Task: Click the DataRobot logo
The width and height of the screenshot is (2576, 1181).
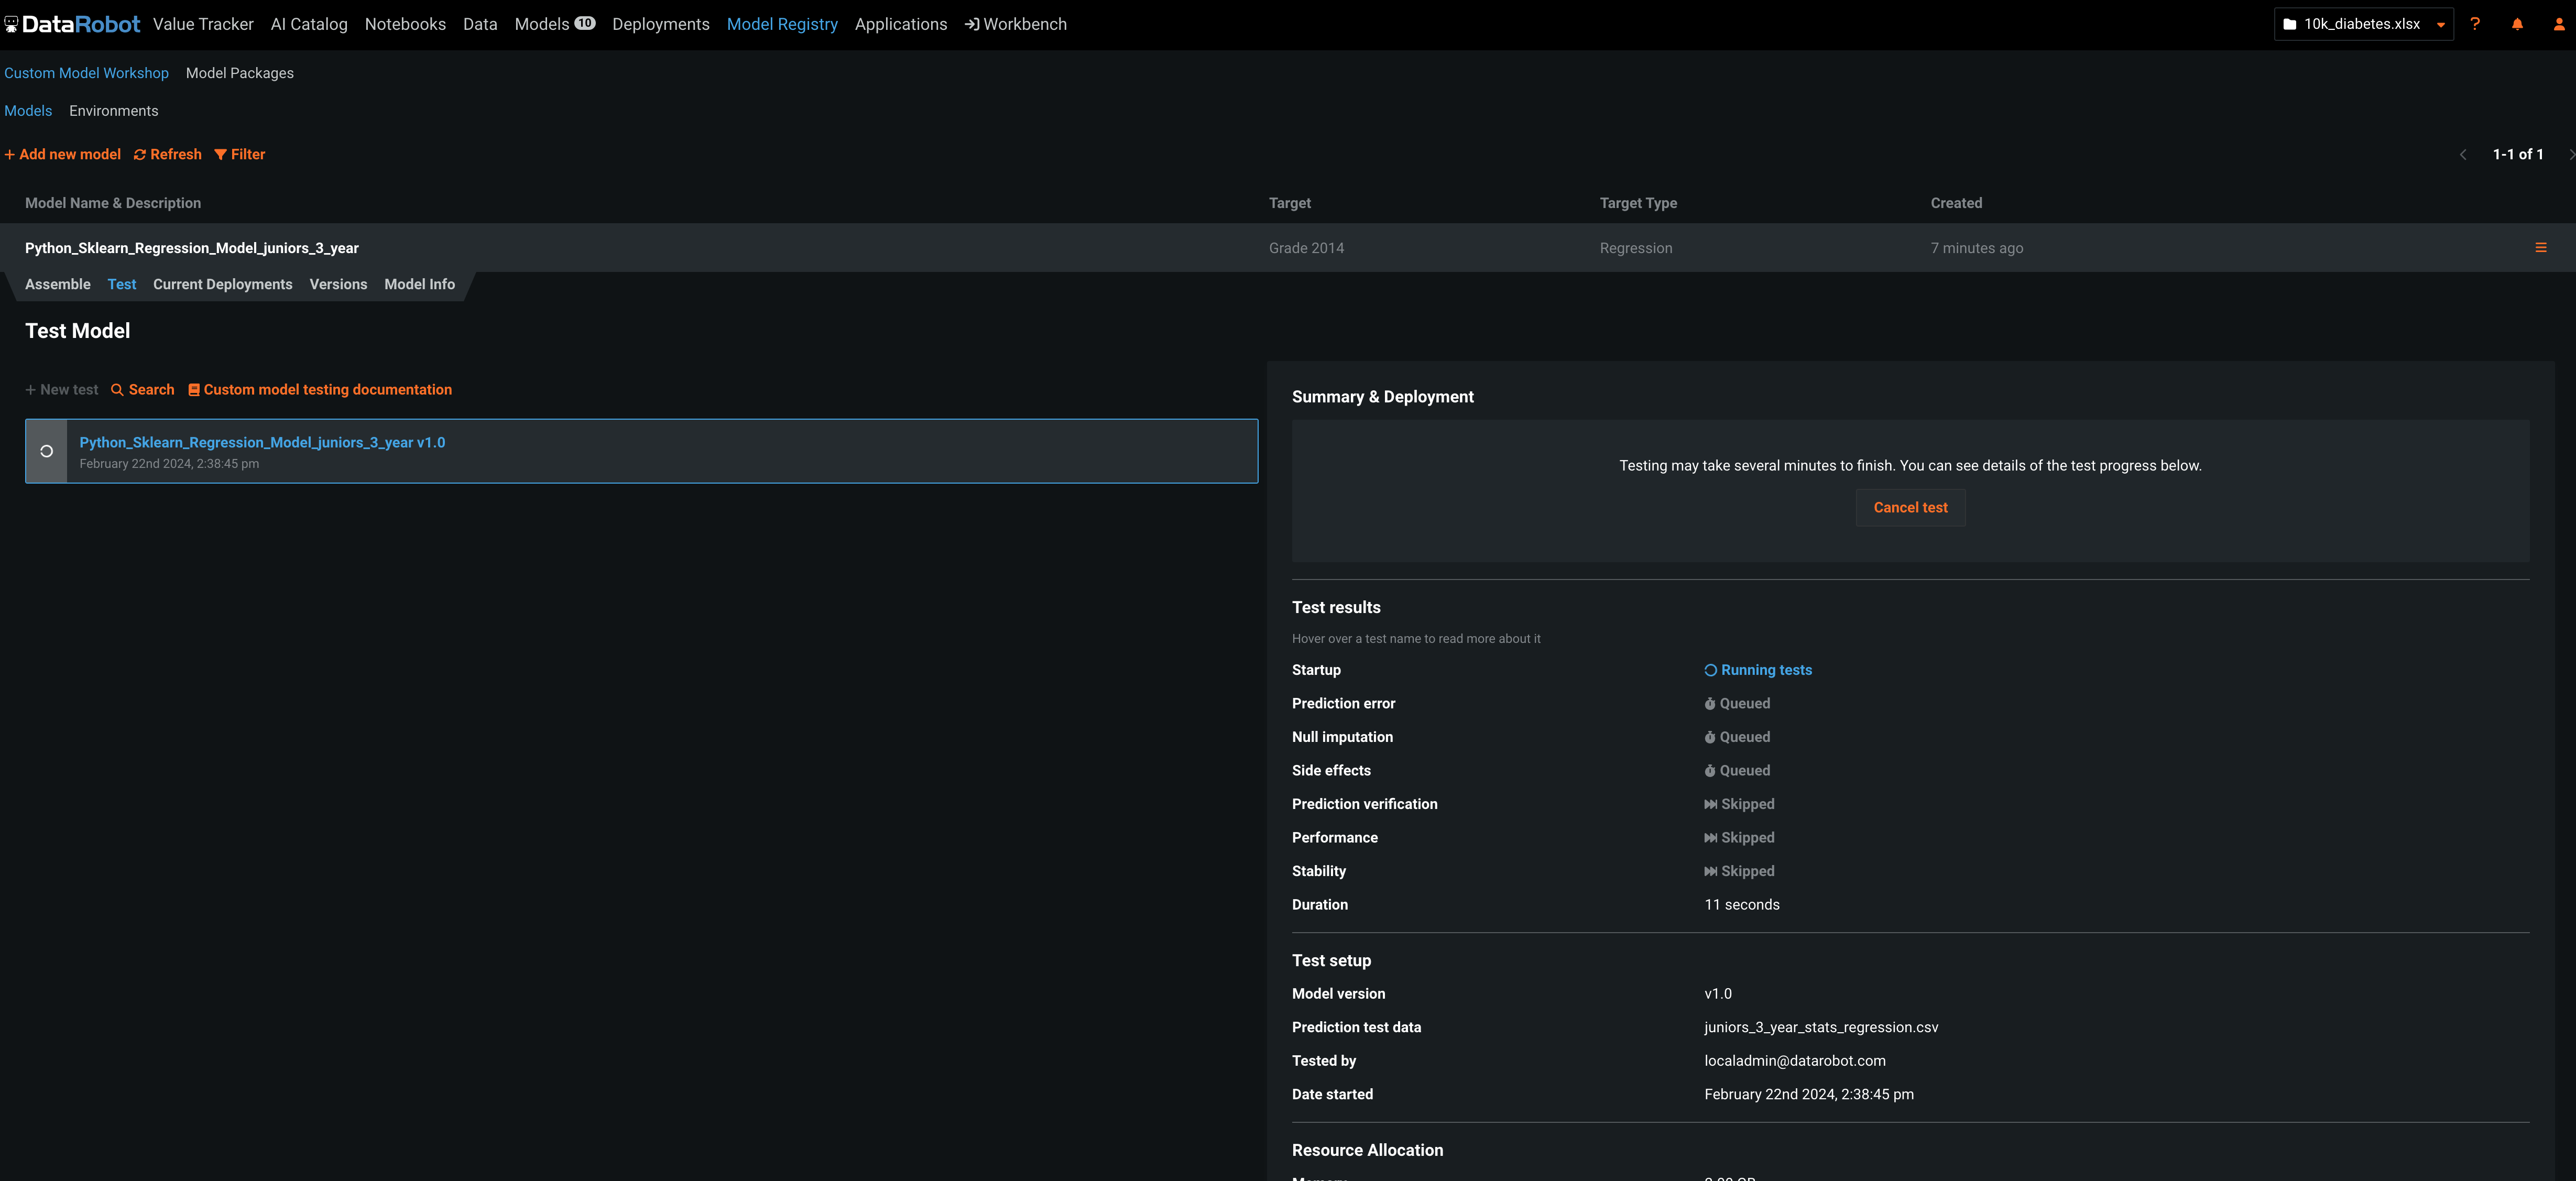Action: [x=72, y=24]
